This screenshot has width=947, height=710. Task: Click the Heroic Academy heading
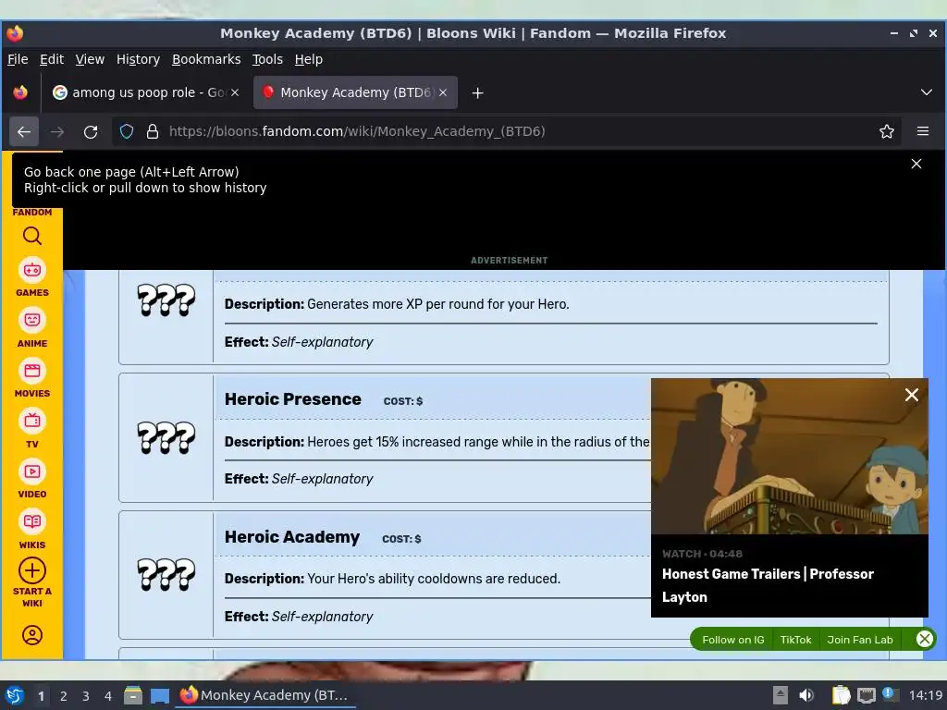pyautogui.click(x=292, y=537)
